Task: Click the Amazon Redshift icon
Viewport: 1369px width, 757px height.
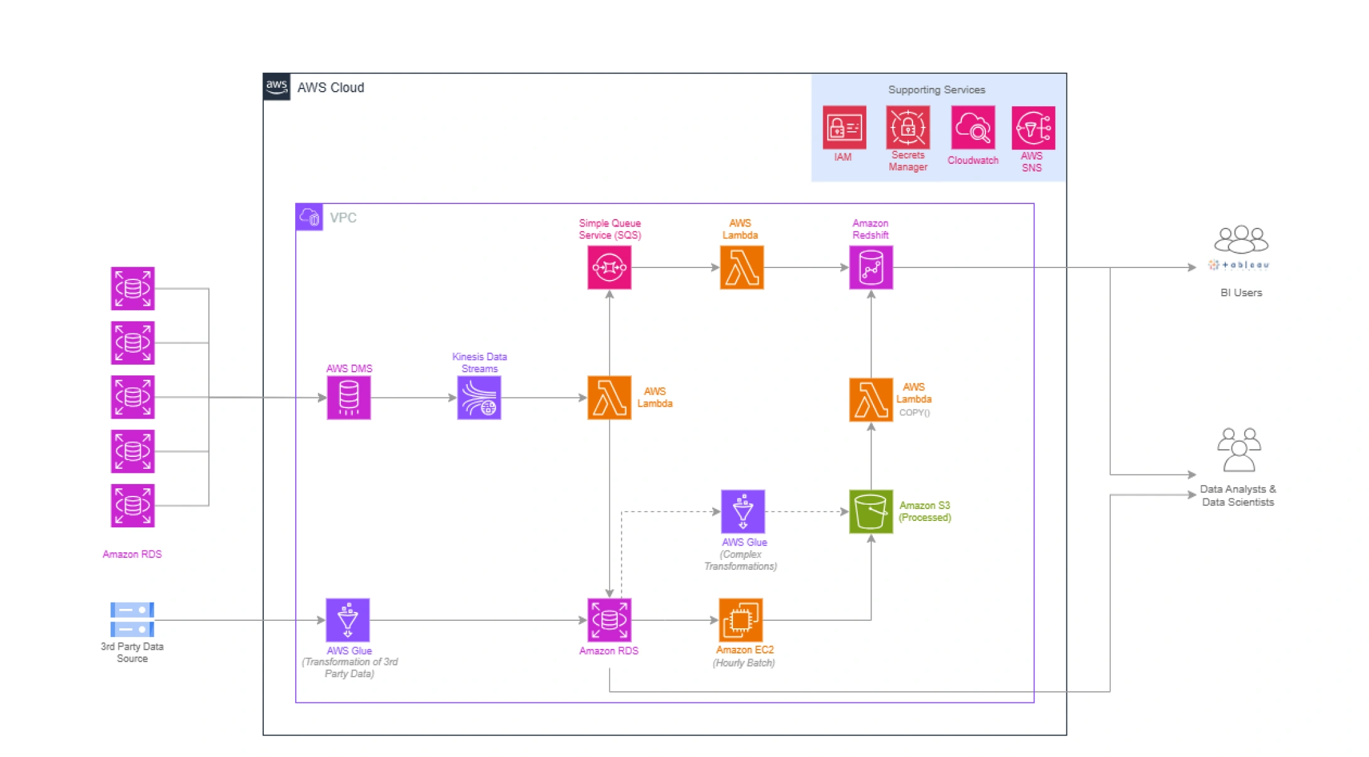Action: click(870, 267)
